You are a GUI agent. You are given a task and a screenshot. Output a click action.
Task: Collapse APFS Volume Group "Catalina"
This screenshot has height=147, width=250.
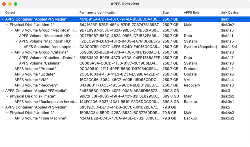click(12, 52)
